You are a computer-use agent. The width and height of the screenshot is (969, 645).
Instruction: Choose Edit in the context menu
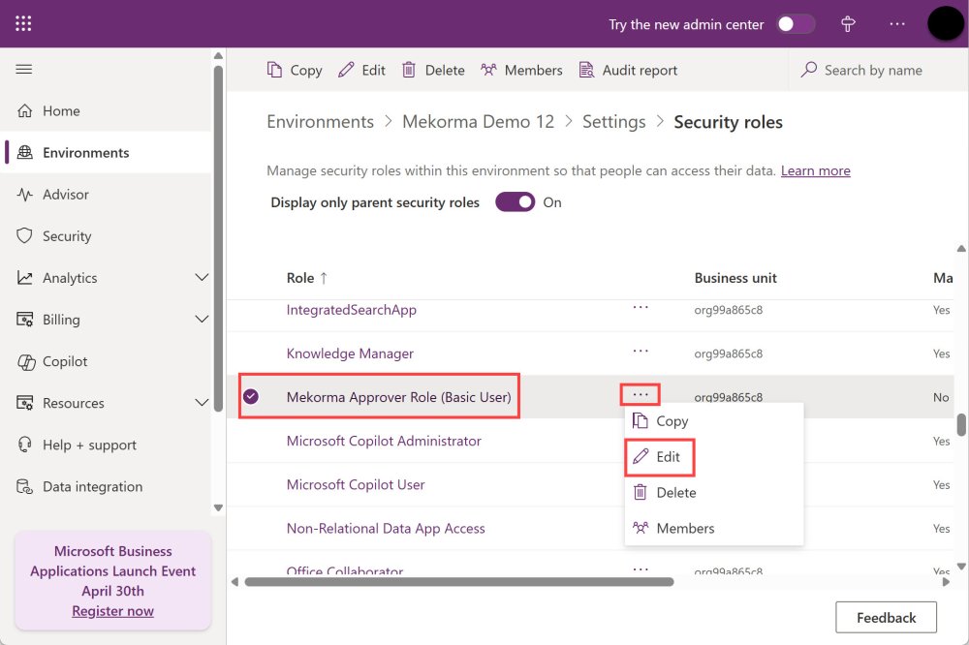[x=659, y=457]
